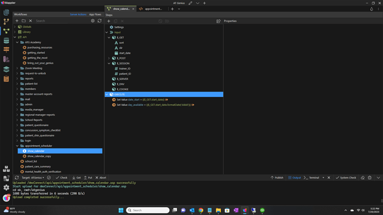Image resolution: width=383 pixels, height=215 pixels.
Task: Expand the Zoom Meeting folder
Action: (x=17, y=68)
